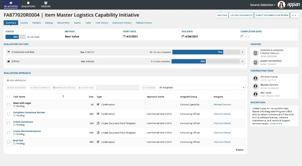Open the Evaluations gear icon
302x166 pixels.
(28, 3)
